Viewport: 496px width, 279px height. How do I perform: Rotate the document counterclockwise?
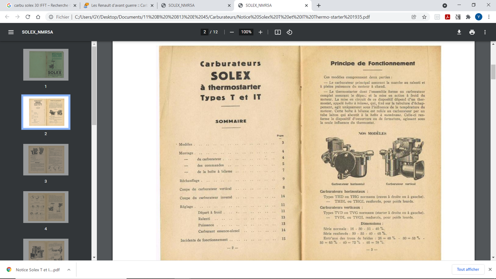(289, 32)
